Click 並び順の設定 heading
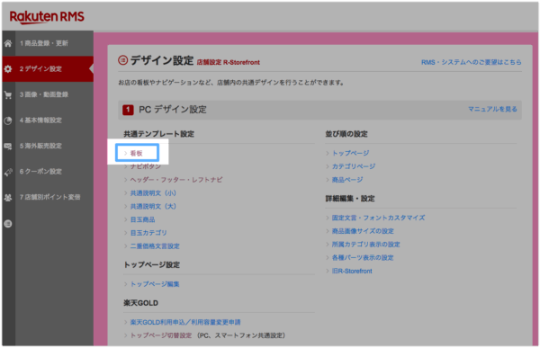Screen dimensions: 540x348 pos(346,134)
